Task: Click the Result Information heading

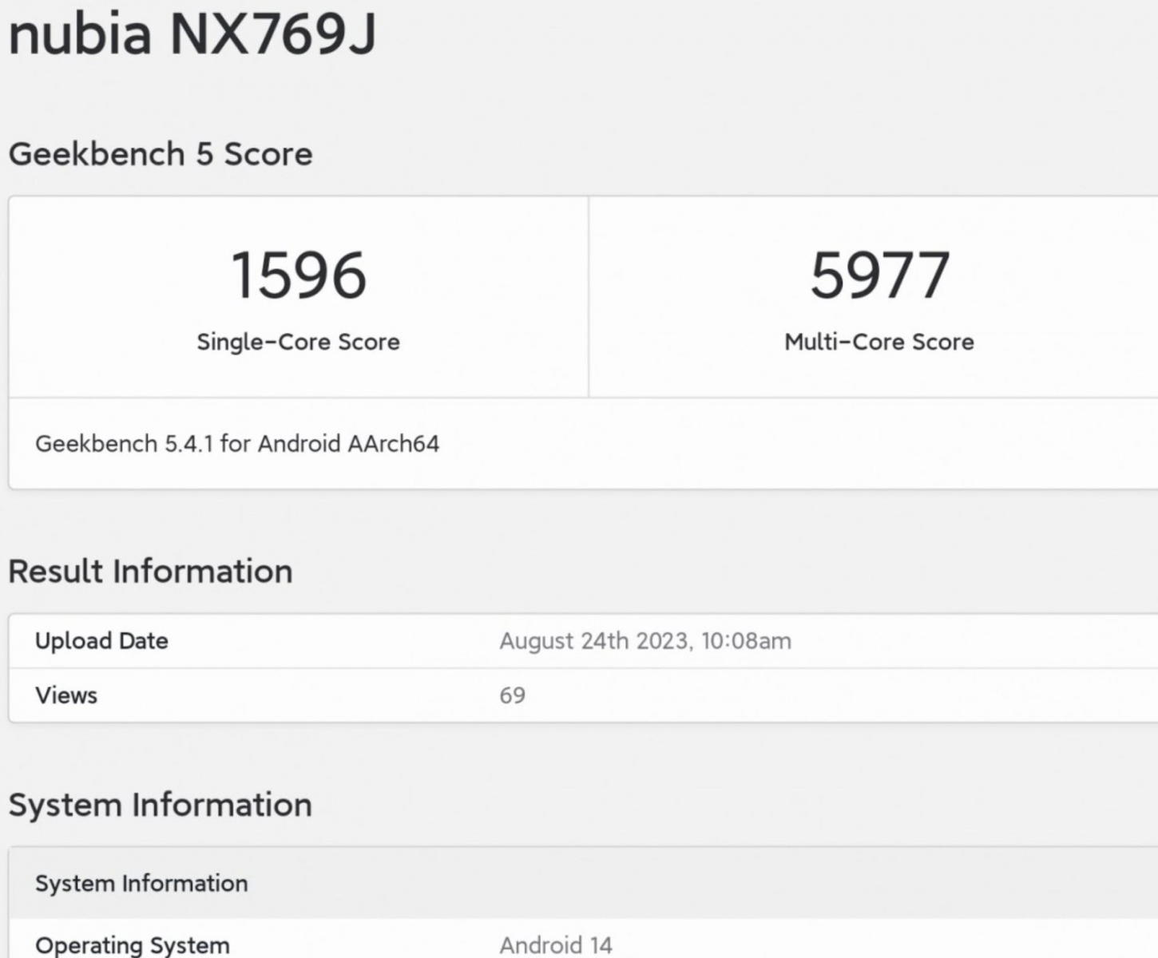Action: [150, 572]
